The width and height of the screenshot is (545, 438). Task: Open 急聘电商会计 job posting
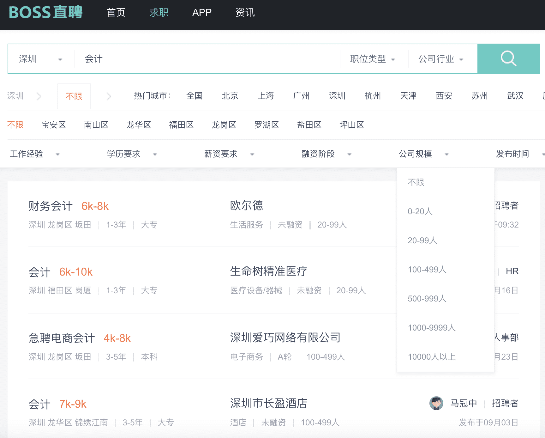click(80, 338)
